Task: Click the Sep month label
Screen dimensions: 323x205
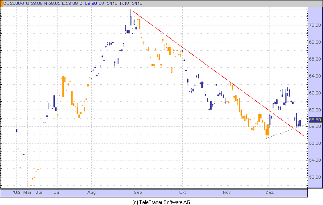Action: [x=138, y=193]
